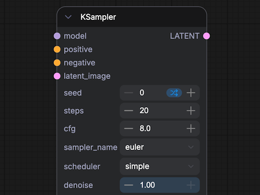
Task: Increase the seed value with plus
Action: click(191, 93)
